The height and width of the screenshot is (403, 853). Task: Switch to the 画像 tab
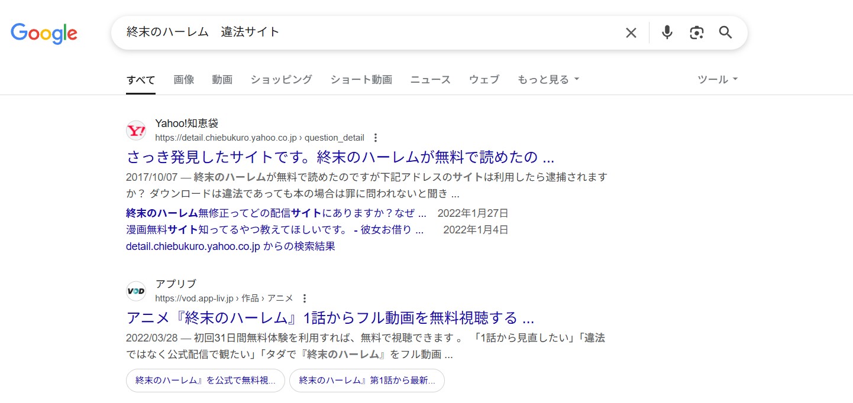[183, 79]
